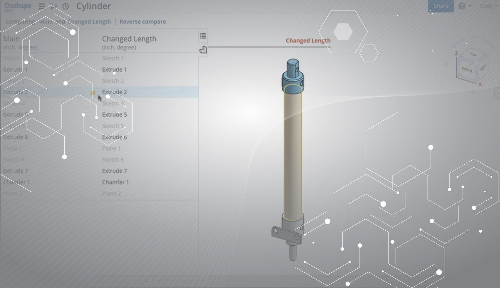Viewport: 500px width, 288px height.
Task: Click the Share button
Action: pos(440,6)
